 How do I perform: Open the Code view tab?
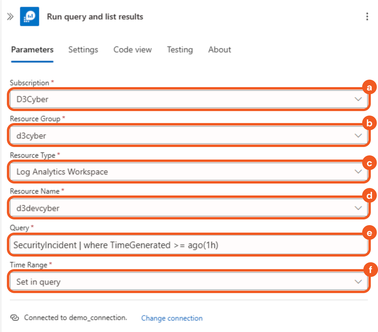click(132, 50)
